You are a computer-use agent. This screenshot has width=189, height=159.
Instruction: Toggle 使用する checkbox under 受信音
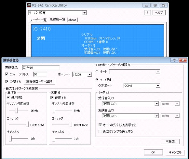(x=8, y=97)
